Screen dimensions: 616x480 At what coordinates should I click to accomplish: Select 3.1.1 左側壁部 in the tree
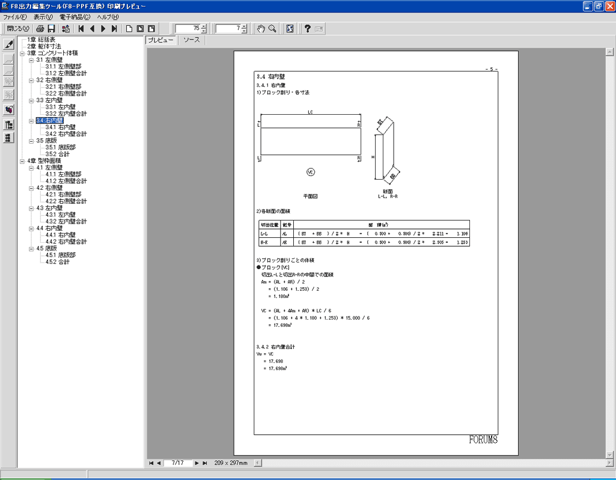pos(63,67)
